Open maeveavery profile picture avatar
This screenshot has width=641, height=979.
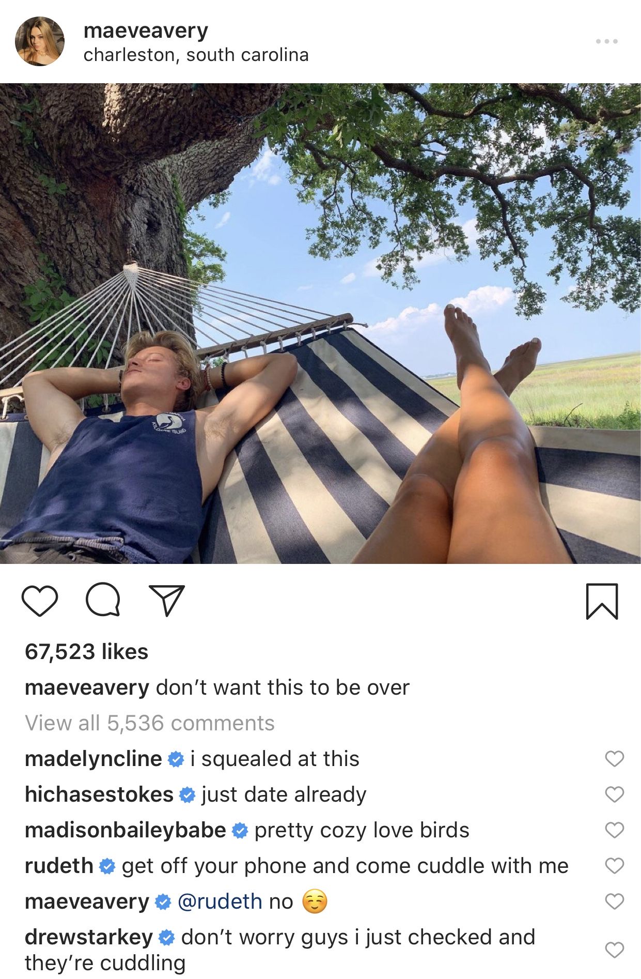tap(40, 41)
